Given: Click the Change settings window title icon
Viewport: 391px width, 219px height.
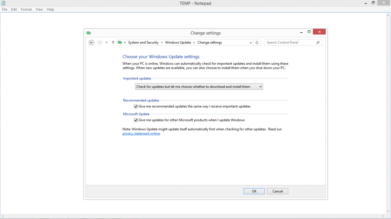Looking at the screenshot, I should (89, 33).
